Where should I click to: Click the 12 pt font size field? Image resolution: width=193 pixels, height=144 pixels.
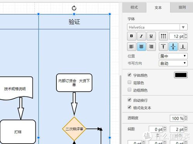(x=177, y=36)
